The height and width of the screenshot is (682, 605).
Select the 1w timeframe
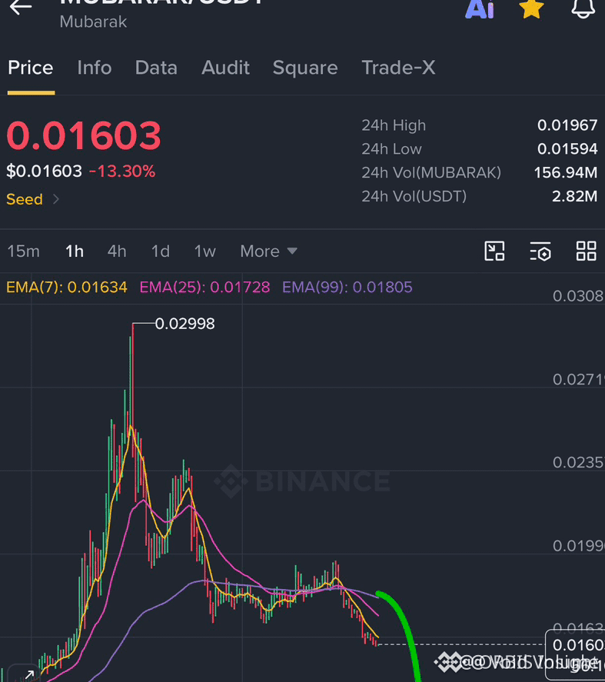coord(204,251)
